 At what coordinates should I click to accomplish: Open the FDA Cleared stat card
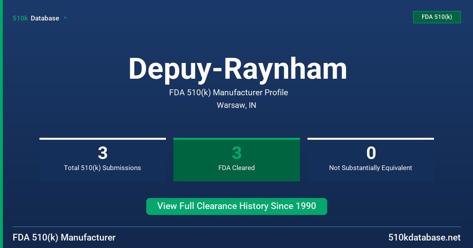click(236, 159)
